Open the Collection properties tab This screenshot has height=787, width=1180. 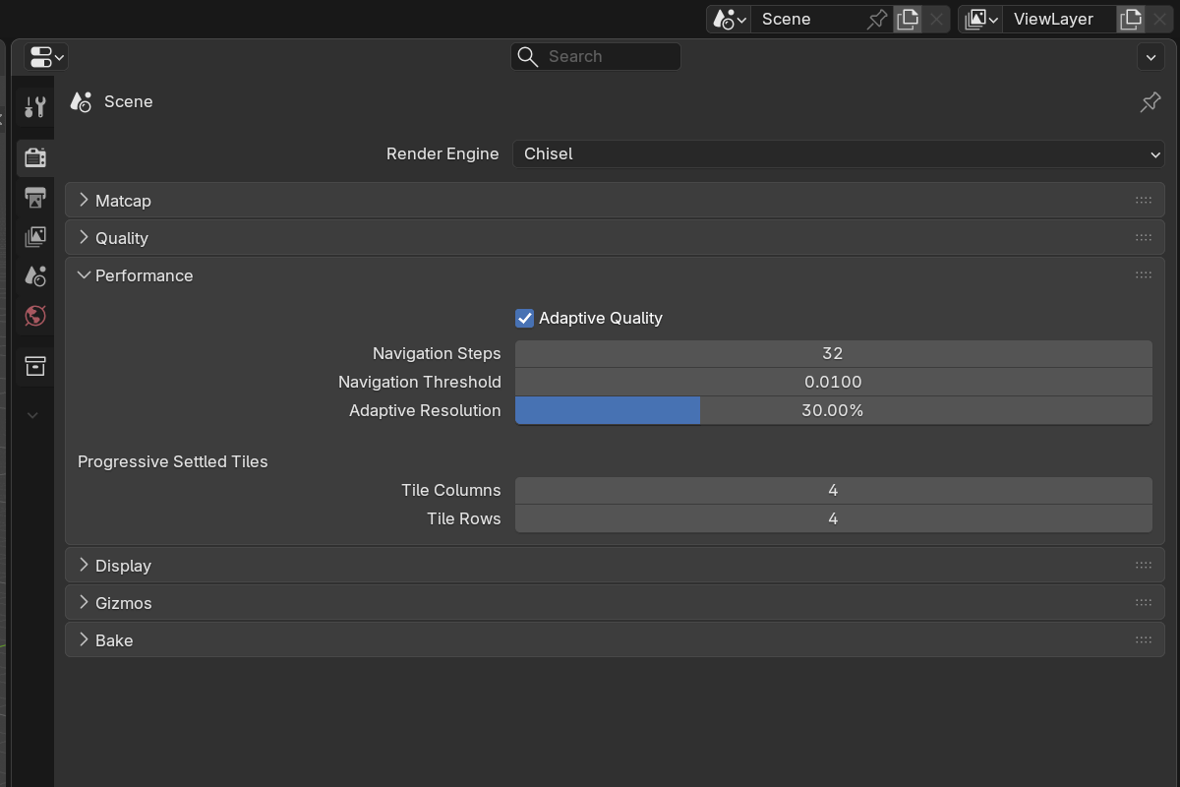[x=35, y=366]
